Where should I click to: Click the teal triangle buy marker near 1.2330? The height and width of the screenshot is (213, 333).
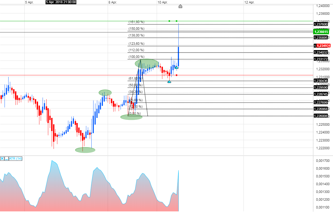(x=177, y=67)
